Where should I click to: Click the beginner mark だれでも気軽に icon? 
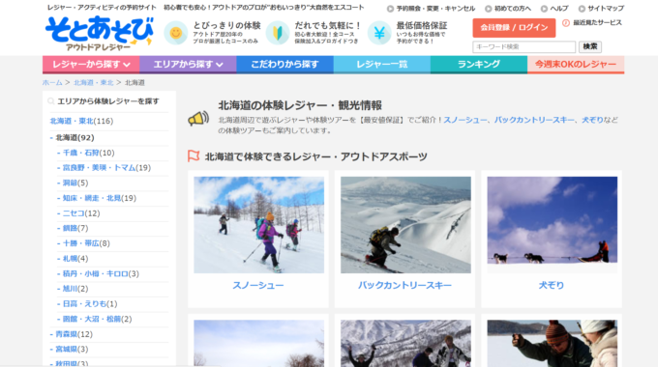(x=278, y=33)
